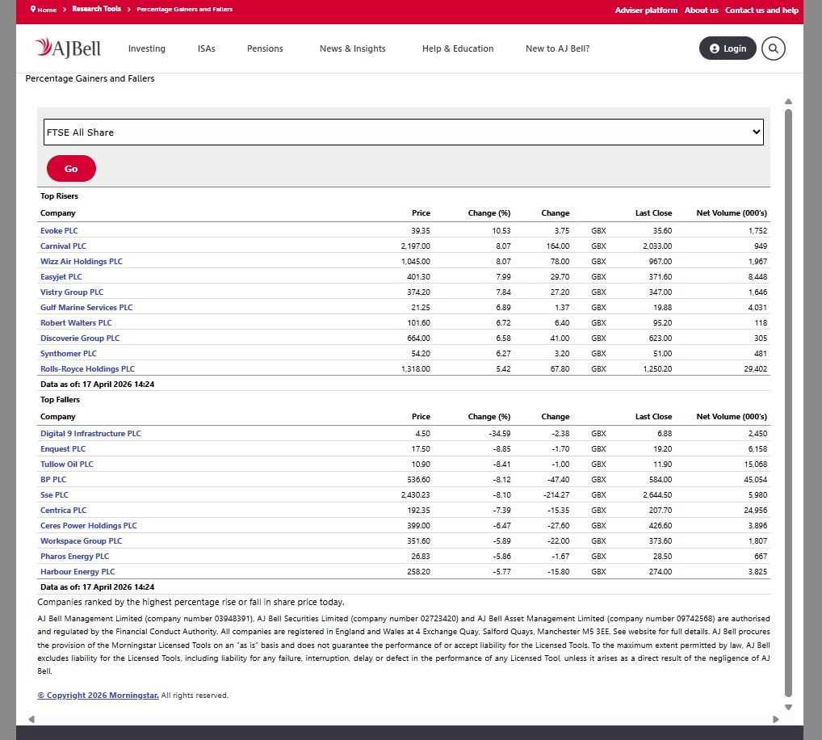
Task: Click the Top Fallers heading
Action: 61,400
